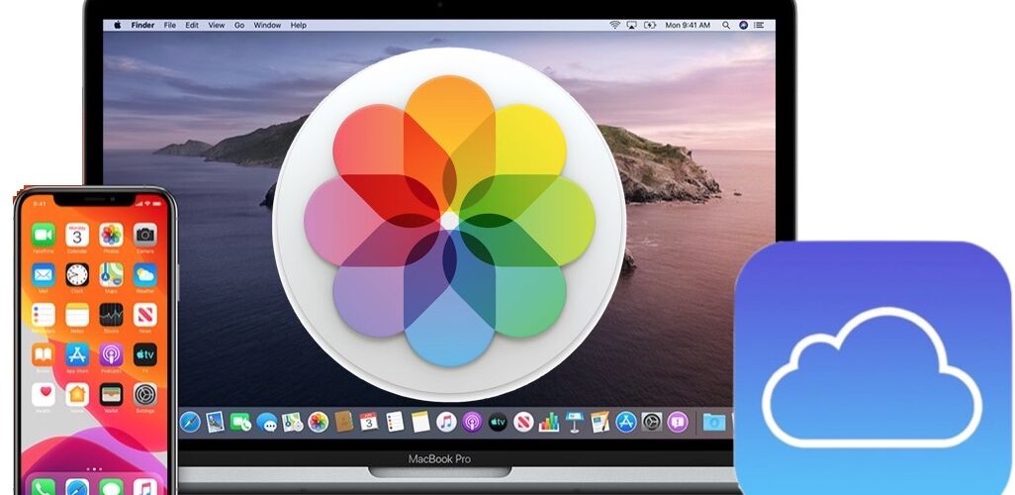Click the Wi-Fi status icon in menu bar

(x=614, y=26)
